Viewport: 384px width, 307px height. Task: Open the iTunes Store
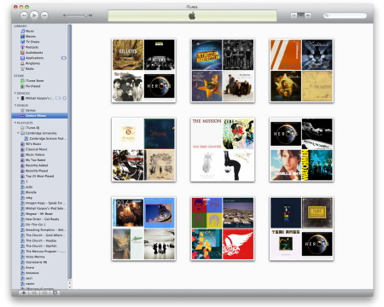tap(40, 81)
